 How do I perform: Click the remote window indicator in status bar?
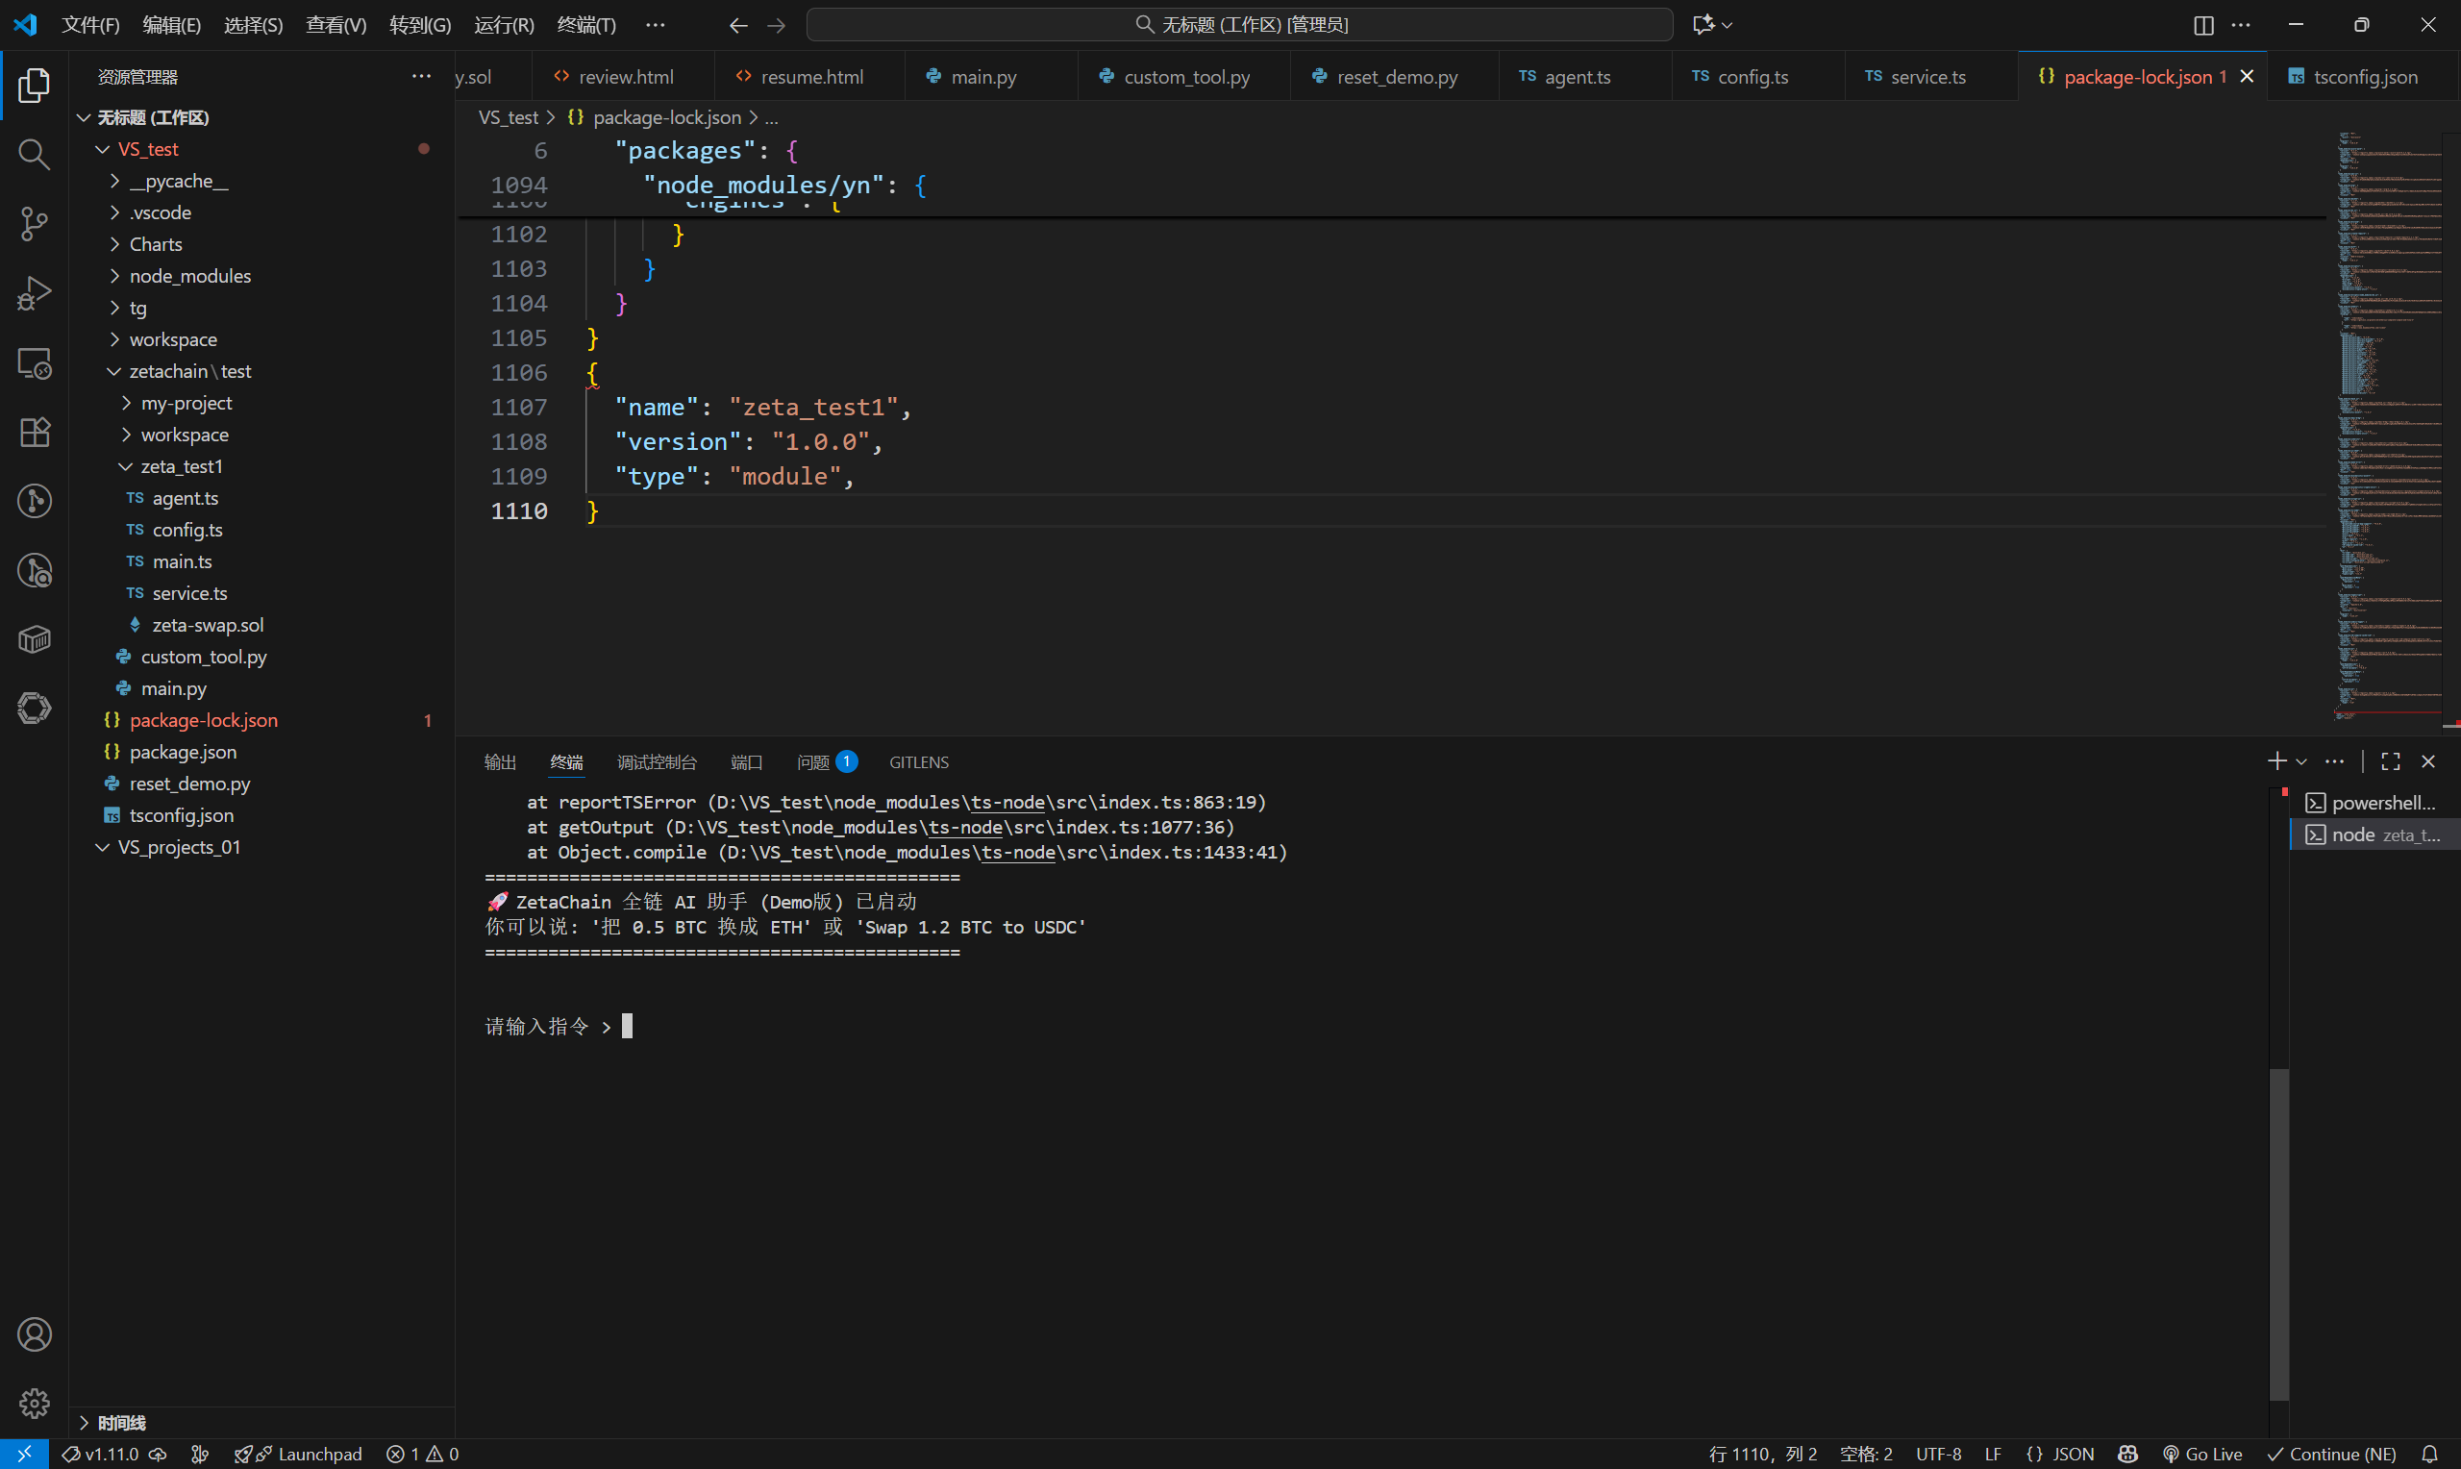tap(24, 1455)
